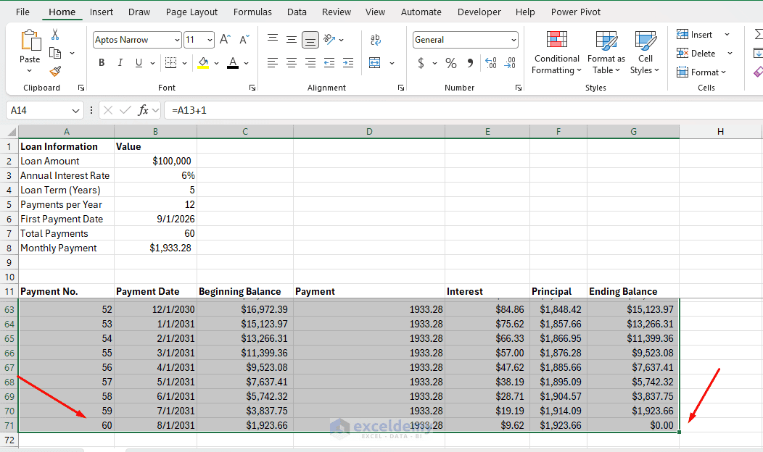Open Font Color dropdown arrow
The image size is (763, 452).
(x=246, y=63)
